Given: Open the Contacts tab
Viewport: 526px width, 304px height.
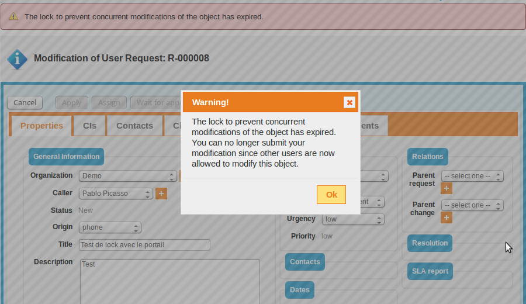Looking at the screenshot, I should click(x=134, y=126).
